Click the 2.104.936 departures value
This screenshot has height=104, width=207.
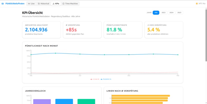coord(36,30)
